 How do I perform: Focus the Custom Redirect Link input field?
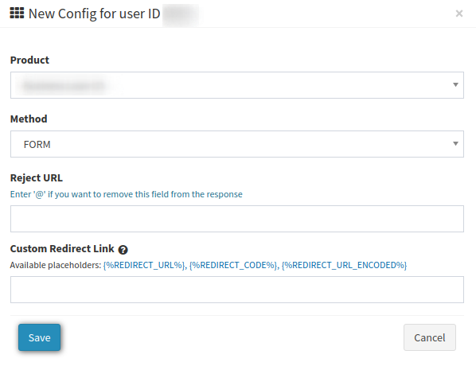click(x=237, y=290)
